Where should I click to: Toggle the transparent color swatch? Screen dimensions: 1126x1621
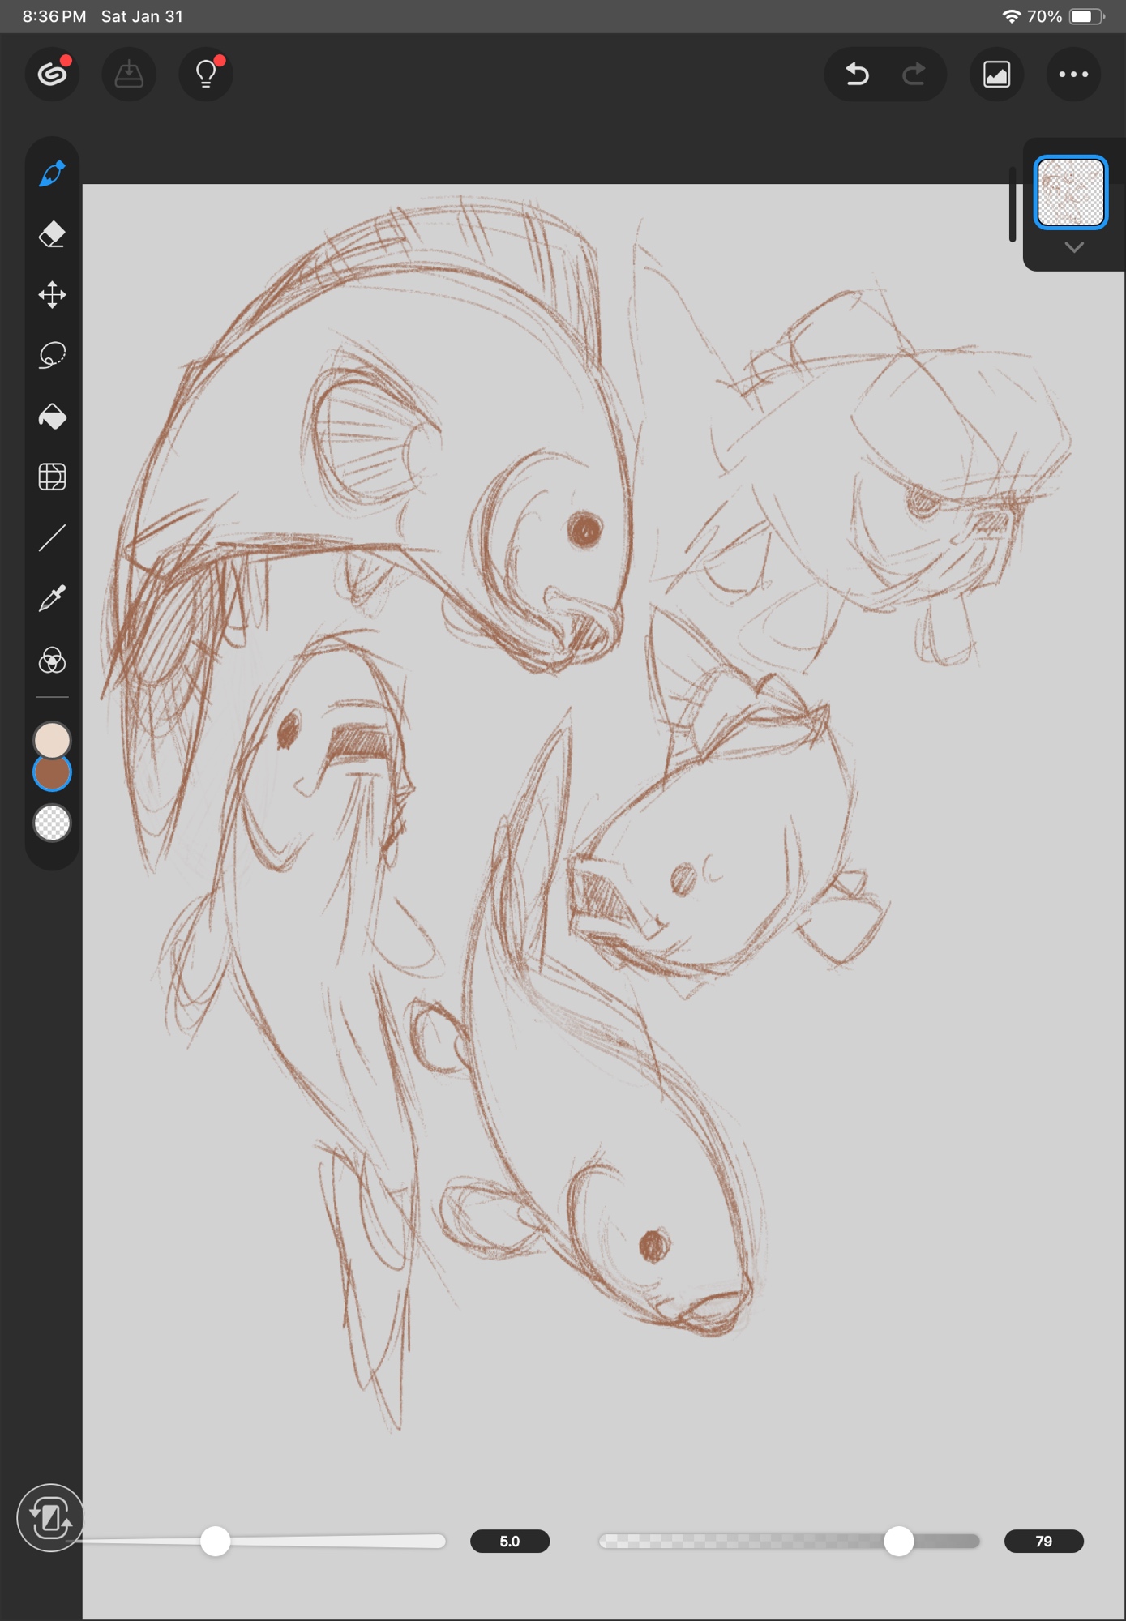pos(52,823)
